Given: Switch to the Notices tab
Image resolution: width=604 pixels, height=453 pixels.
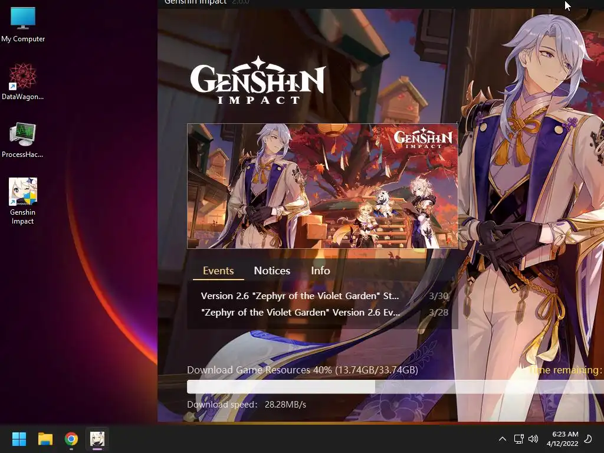Looking at the screenshot, I should pyautogui.click(x=272, y=271).
